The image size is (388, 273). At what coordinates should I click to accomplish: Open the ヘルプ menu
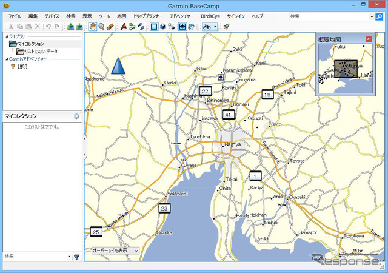pyautogui.click(x=257, y=16)
